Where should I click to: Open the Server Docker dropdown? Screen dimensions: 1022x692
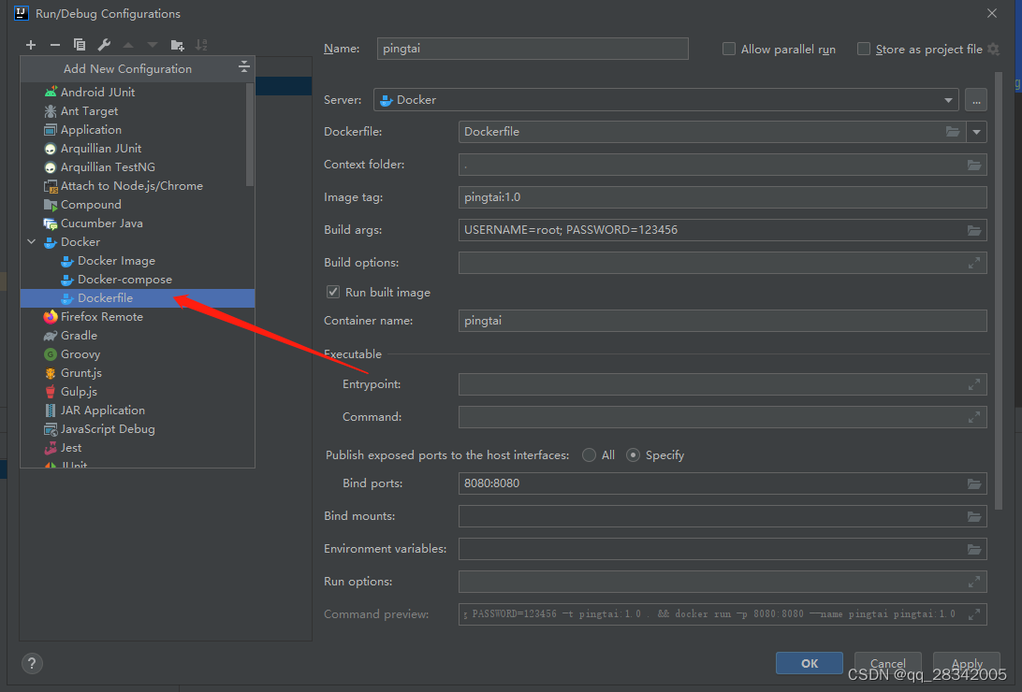[666, 100]
